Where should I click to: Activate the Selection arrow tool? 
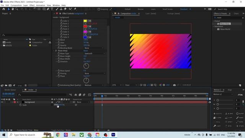click(9, 9)
